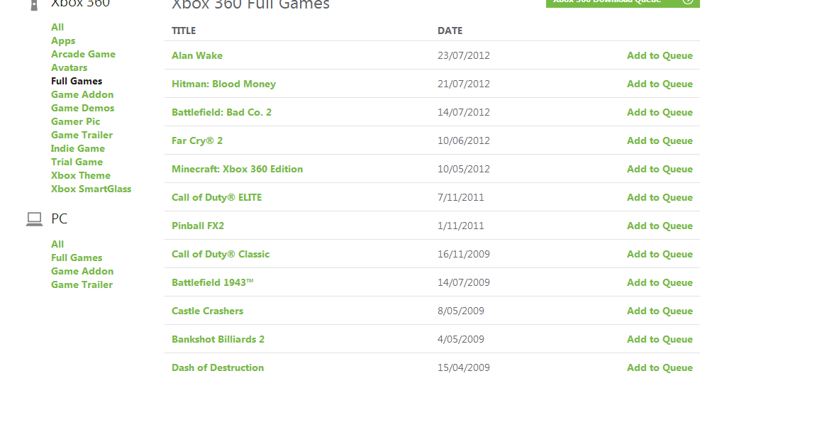Open Full Games under PC
Screen dimensions: 817x432
[x=77, y=258]
